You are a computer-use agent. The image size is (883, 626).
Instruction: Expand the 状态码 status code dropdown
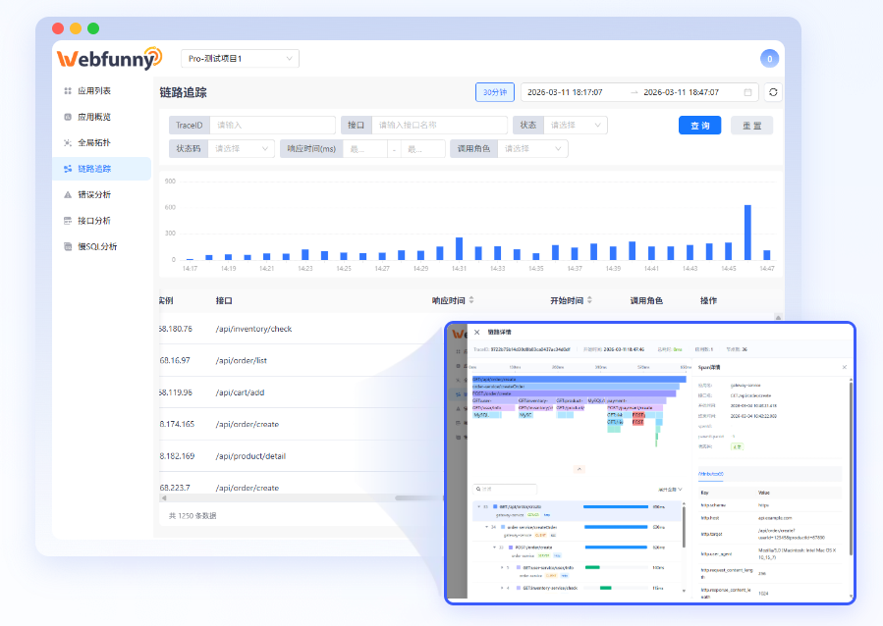[240, 149]
